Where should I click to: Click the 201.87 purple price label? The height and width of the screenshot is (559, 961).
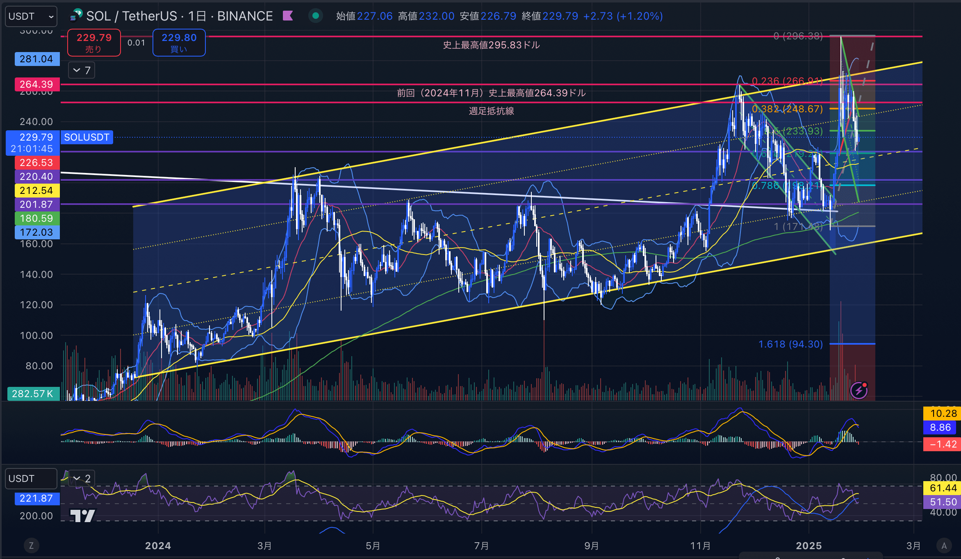click(x=37, y=205)
